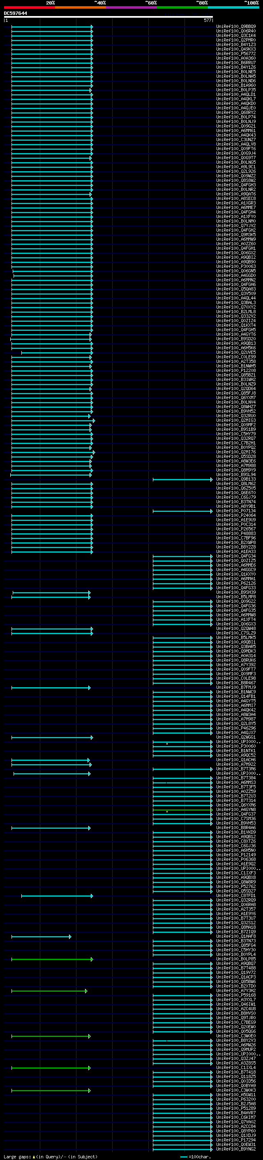The image size is (263, 1160).
Task: Select the UniRef100_B2LML8 label
Action: pyautogui.click(x=236, y=312)
